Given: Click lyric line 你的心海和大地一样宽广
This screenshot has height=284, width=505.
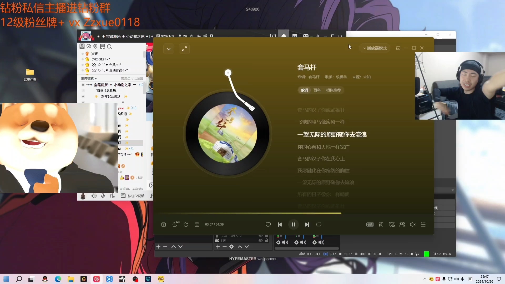Looking at the screenshot, I should (x=323, y=147).
